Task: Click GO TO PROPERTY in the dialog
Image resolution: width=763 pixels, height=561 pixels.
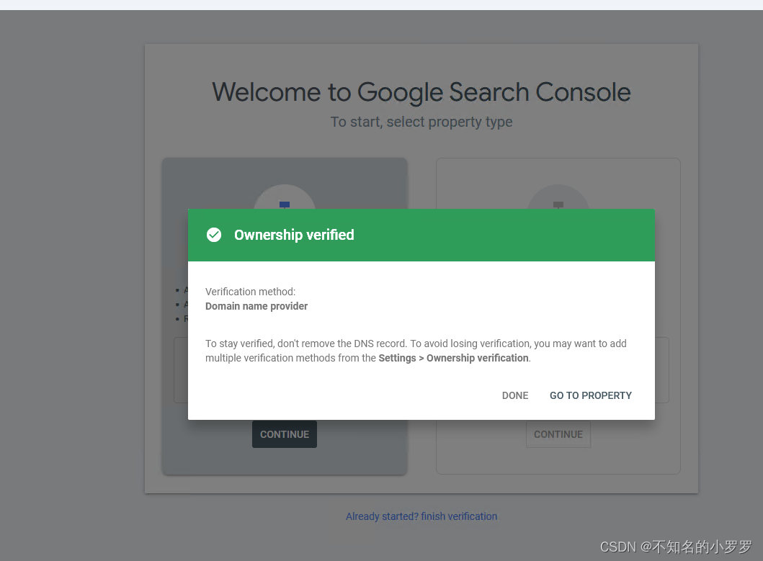Action: [x=590, y=395]
